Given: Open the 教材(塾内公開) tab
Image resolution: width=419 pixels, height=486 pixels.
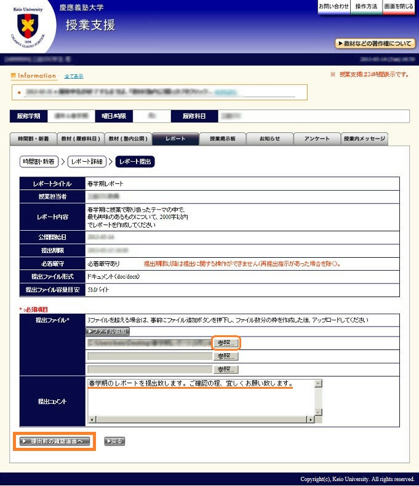Looking at the screenshot, I should pyautogui.click(x=127, y=139).
